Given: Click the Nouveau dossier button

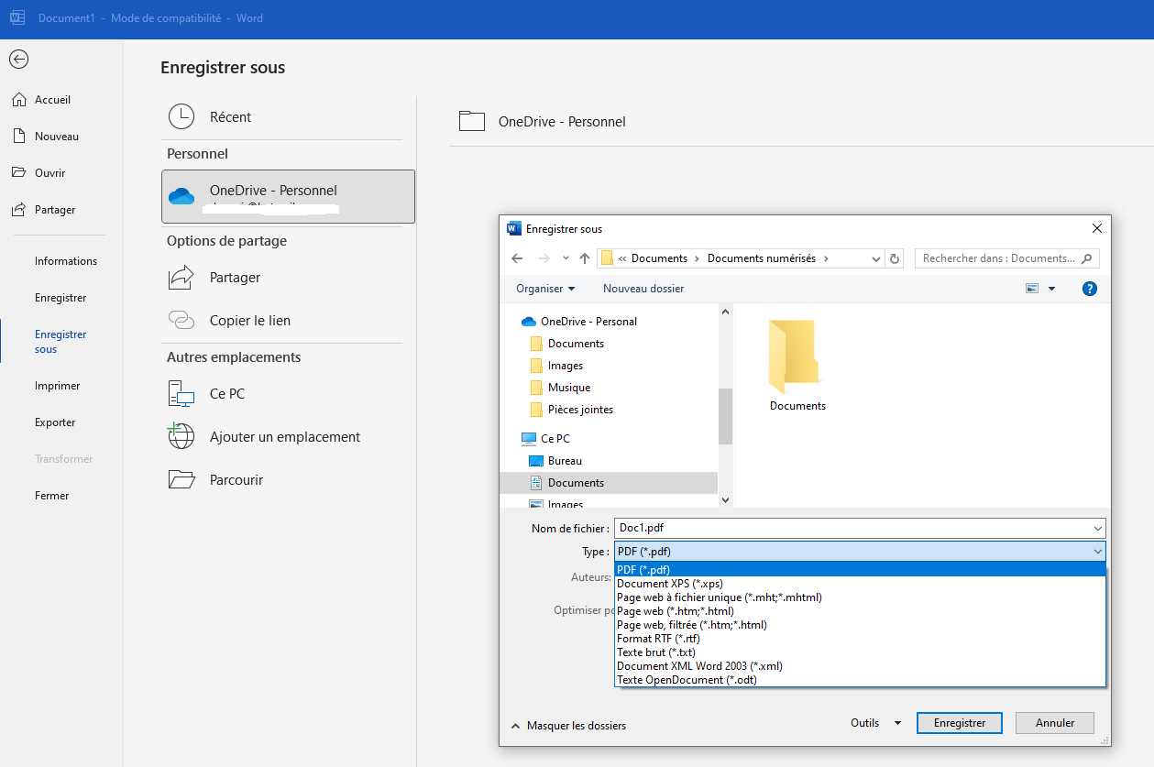Looking at the screenshot, I should 643,289.
